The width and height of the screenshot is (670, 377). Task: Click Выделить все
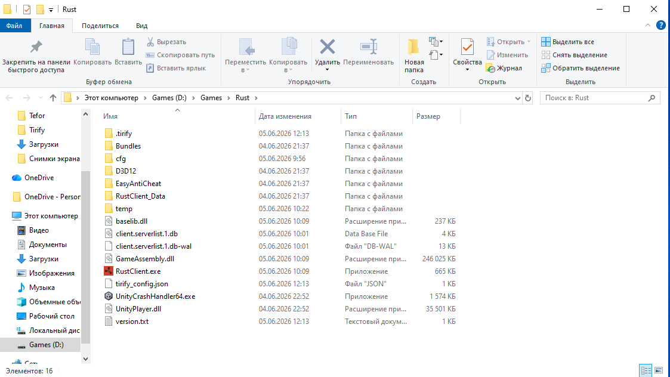click(x=568, y=42)
